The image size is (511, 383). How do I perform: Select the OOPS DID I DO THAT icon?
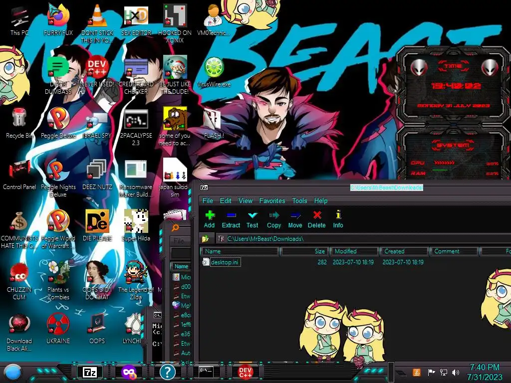click(x=97, y=280)
